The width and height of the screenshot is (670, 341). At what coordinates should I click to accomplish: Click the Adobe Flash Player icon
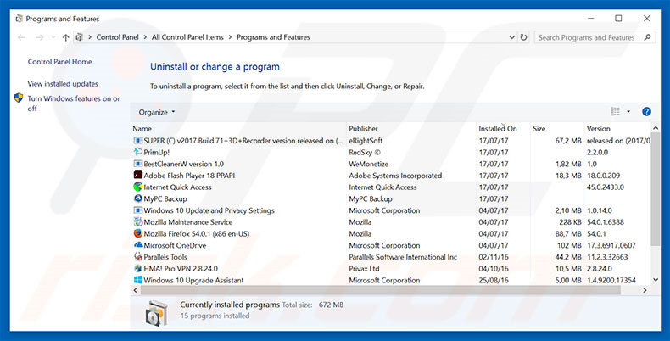pos(137,176)
